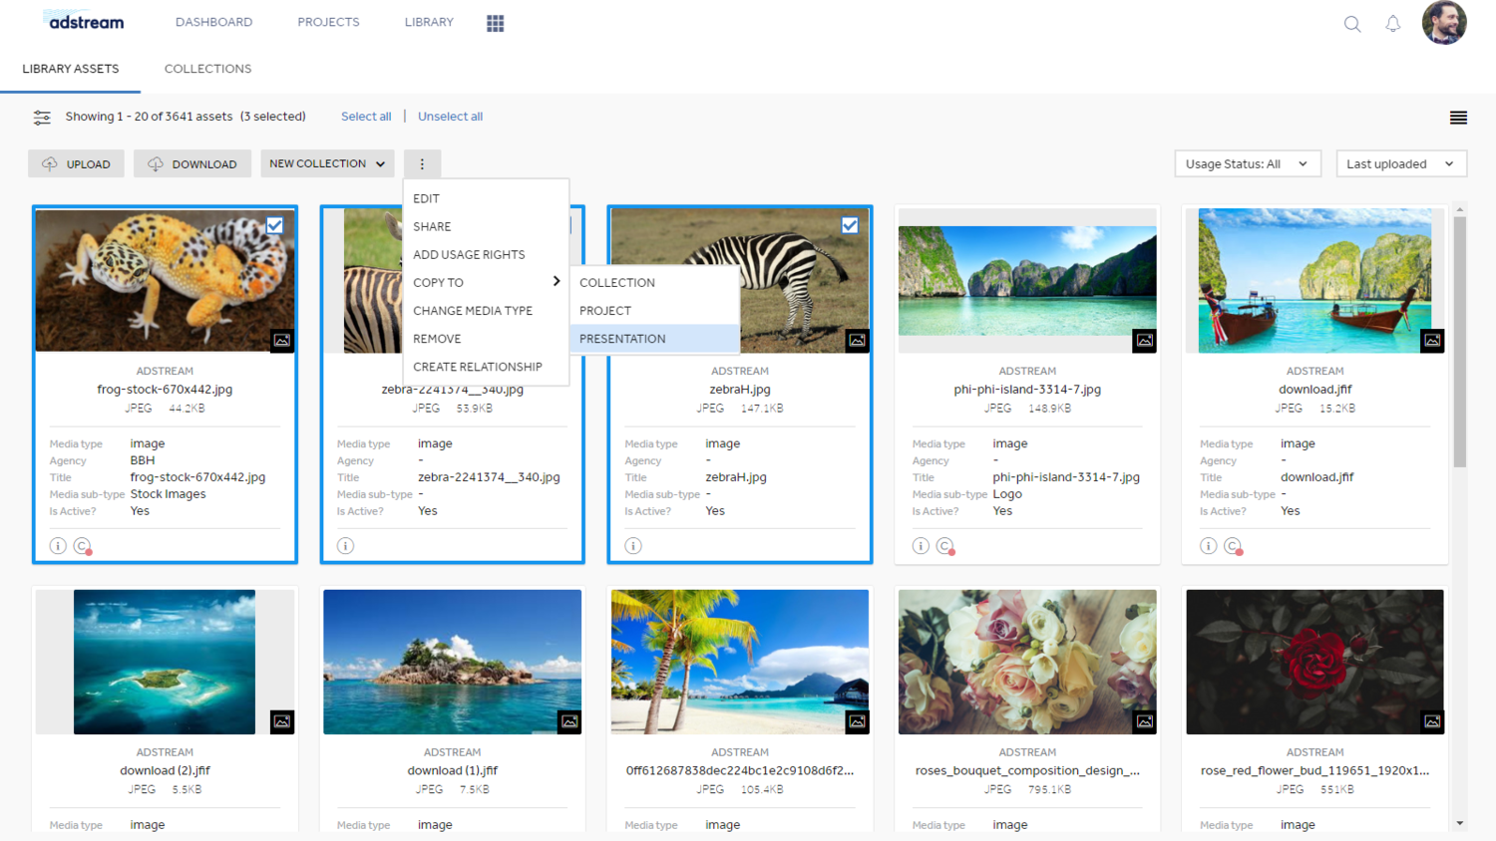Open the roses_bouquet_composition image thumbnail
Viewport: 1496px width, 841px height.
(x=1026, y=662)
